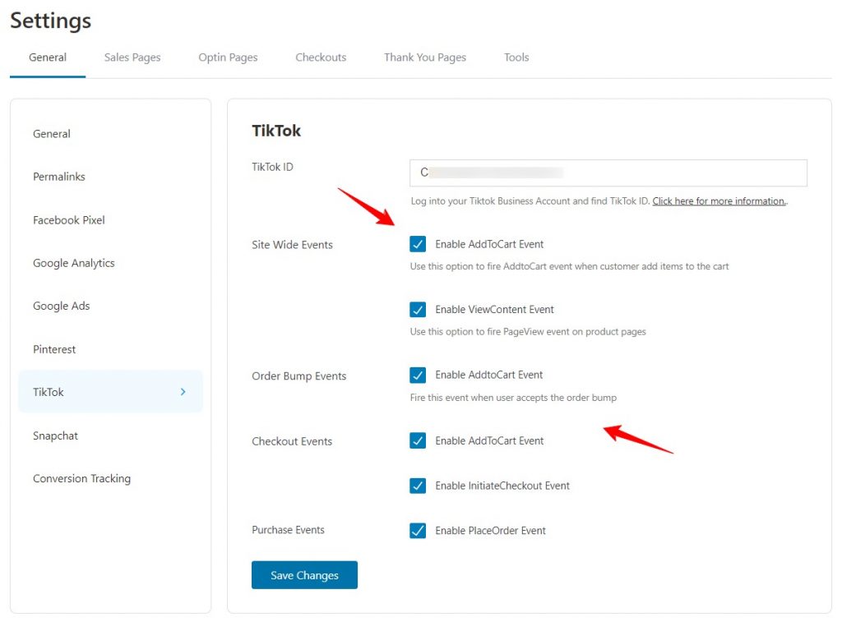Toggle the Enable PlaceOrder Event checkbox
Viewport: 842px width, 622px height.
coord(418,531)
